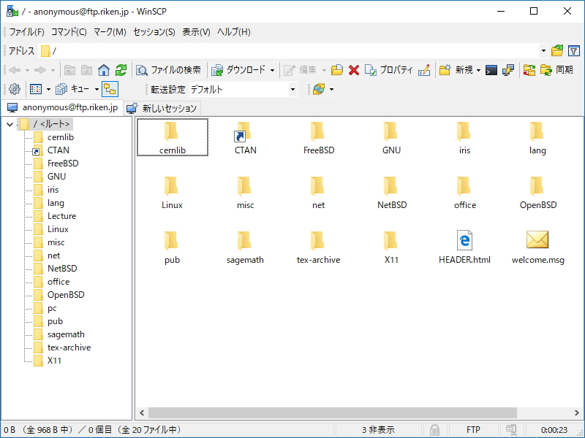
Task: Click the back navigation arrow
Action: coord(15,69)
